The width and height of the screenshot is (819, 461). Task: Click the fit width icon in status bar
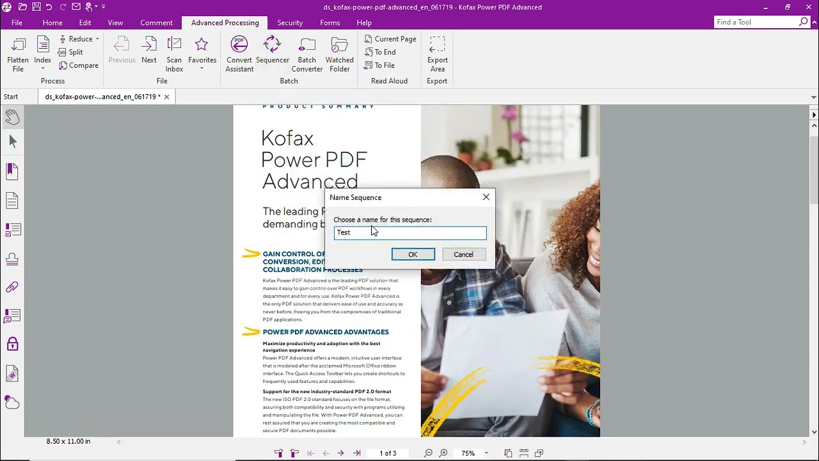pos(523,453)
